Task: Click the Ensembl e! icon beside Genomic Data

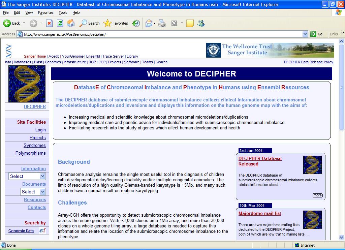Action: (x=42, y=230)
